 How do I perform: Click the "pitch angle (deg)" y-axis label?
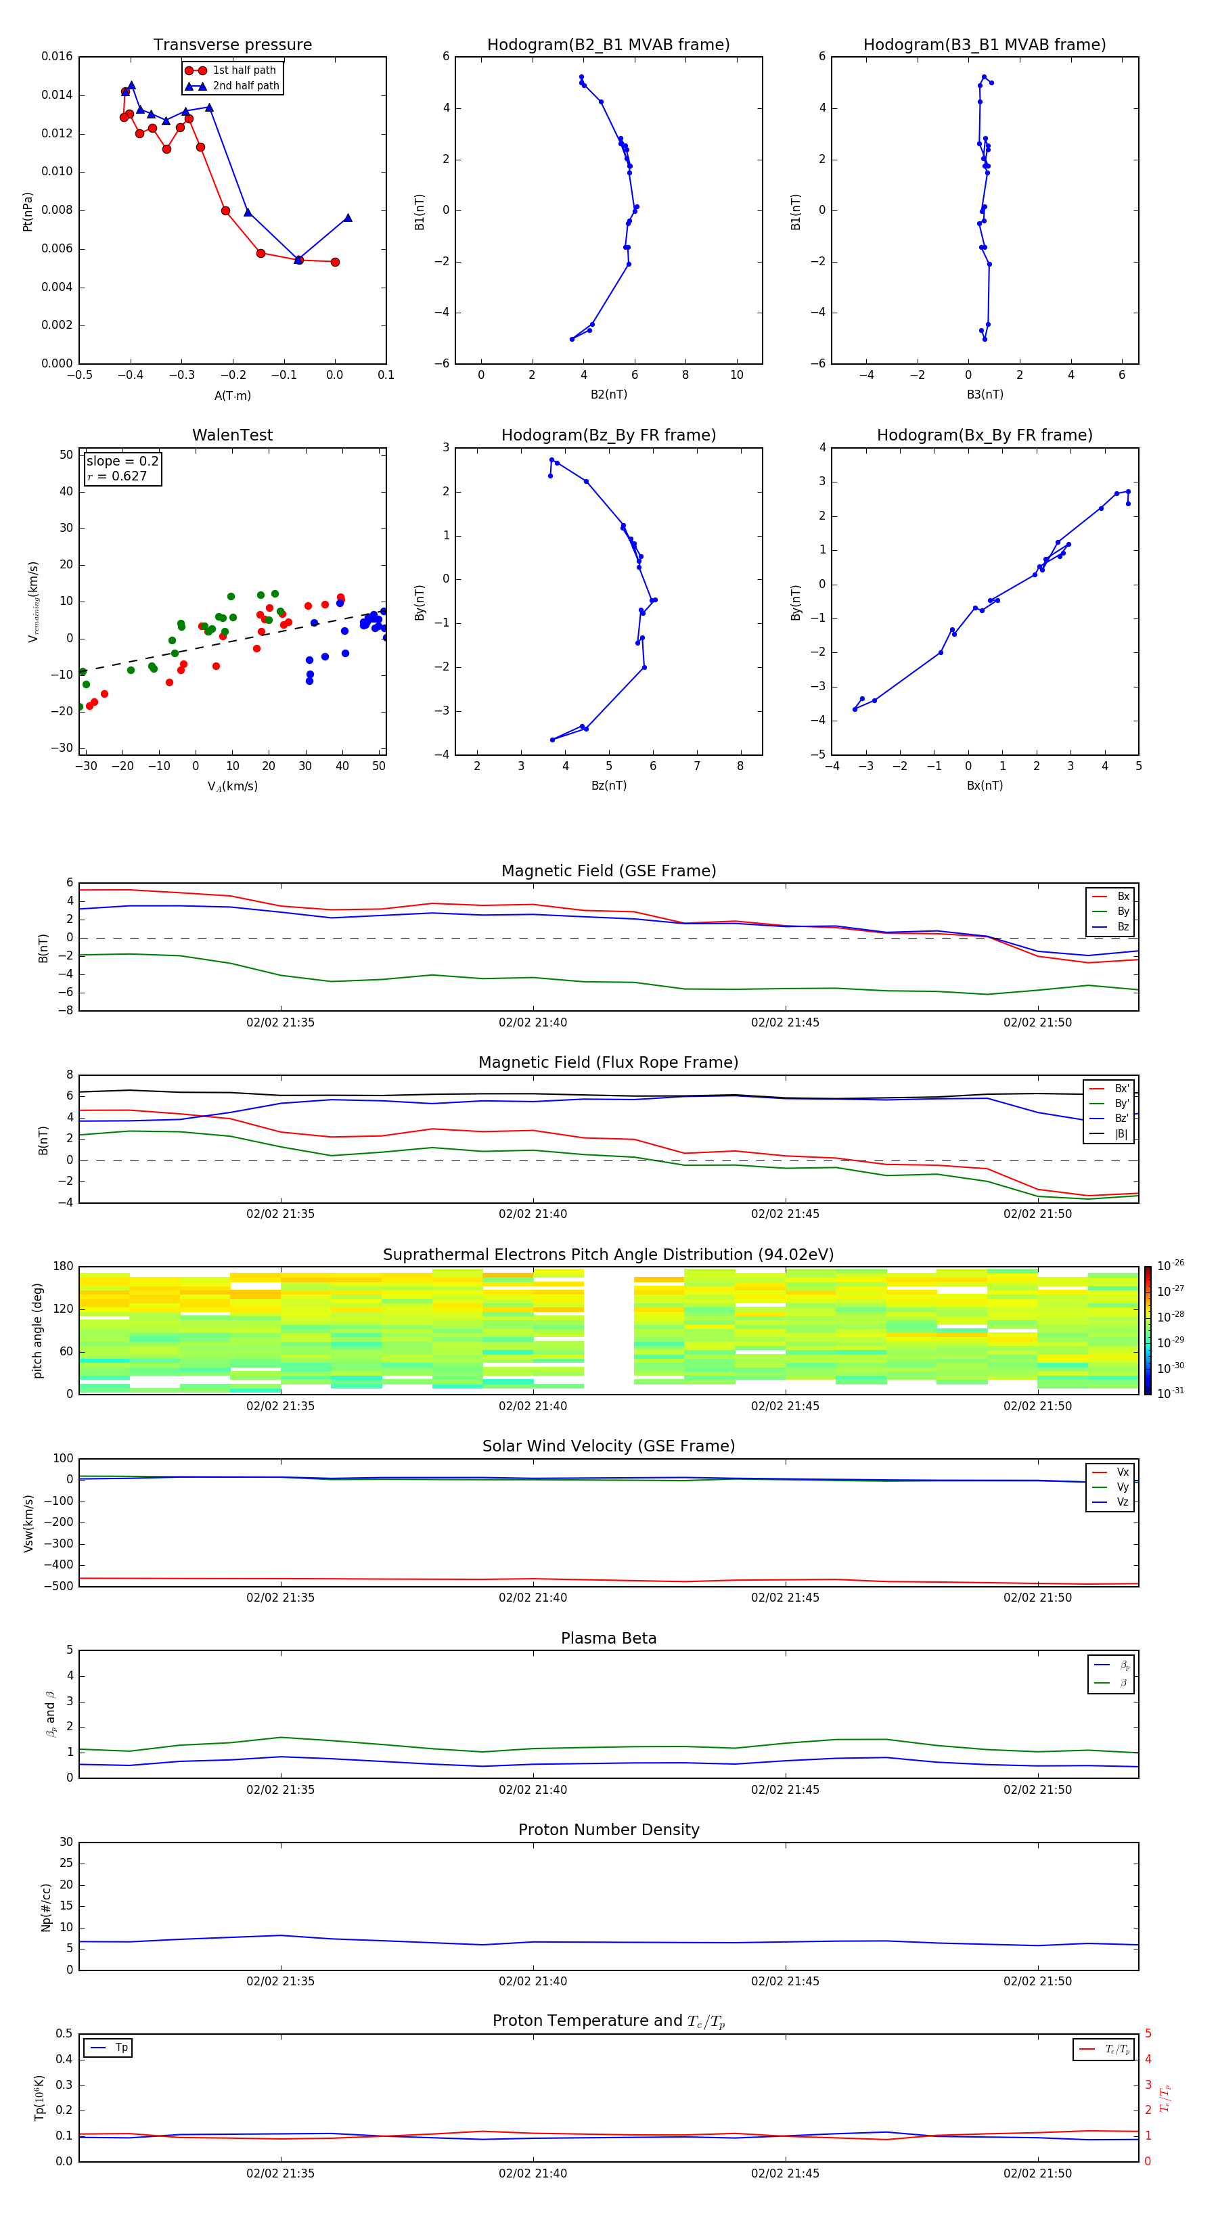tap(37, 1330)
